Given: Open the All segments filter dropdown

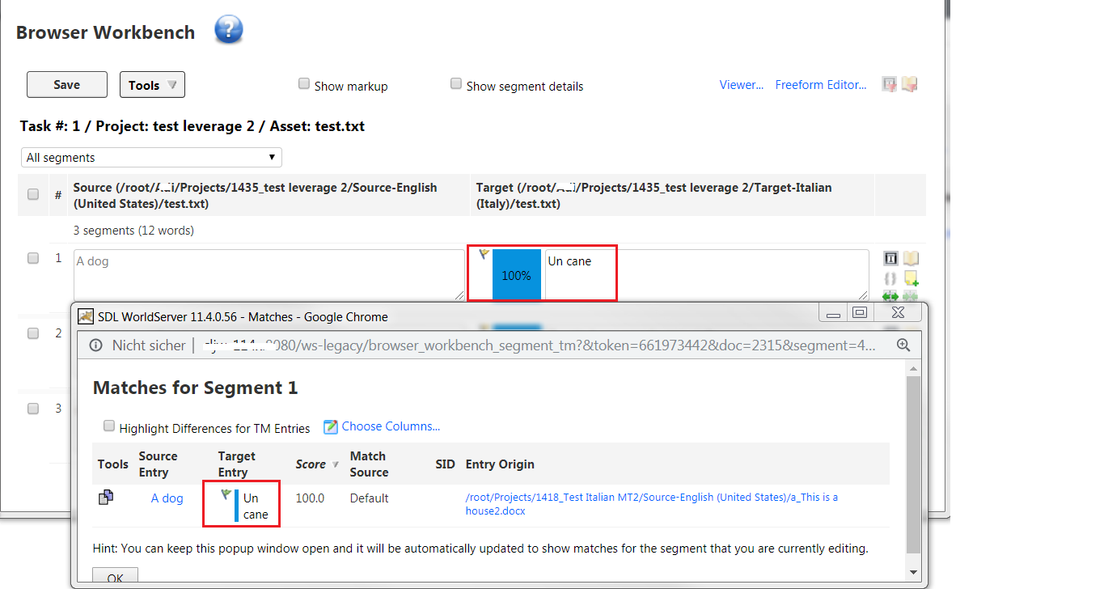Looking at the screenshot, I should (151, 157).
